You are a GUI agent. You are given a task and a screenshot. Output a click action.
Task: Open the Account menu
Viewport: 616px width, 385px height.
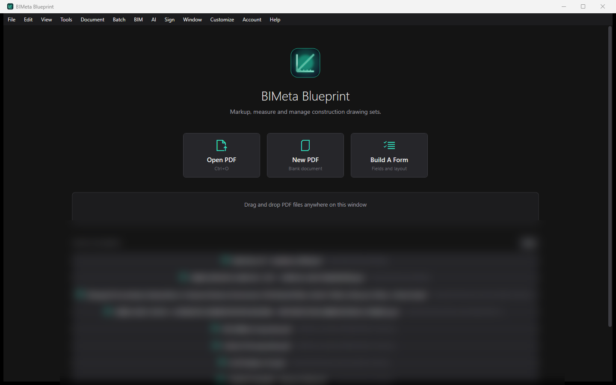click(x=252, y=20)
